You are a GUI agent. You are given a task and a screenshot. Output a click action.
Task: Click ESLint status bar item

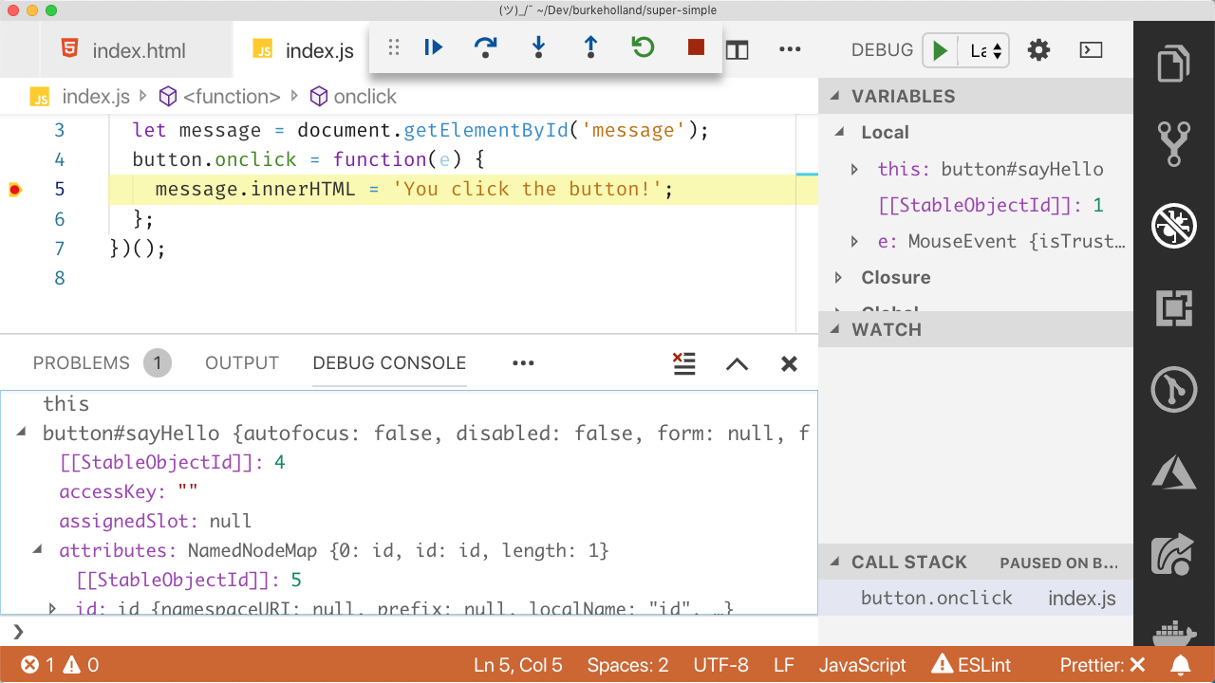[971, 665]
